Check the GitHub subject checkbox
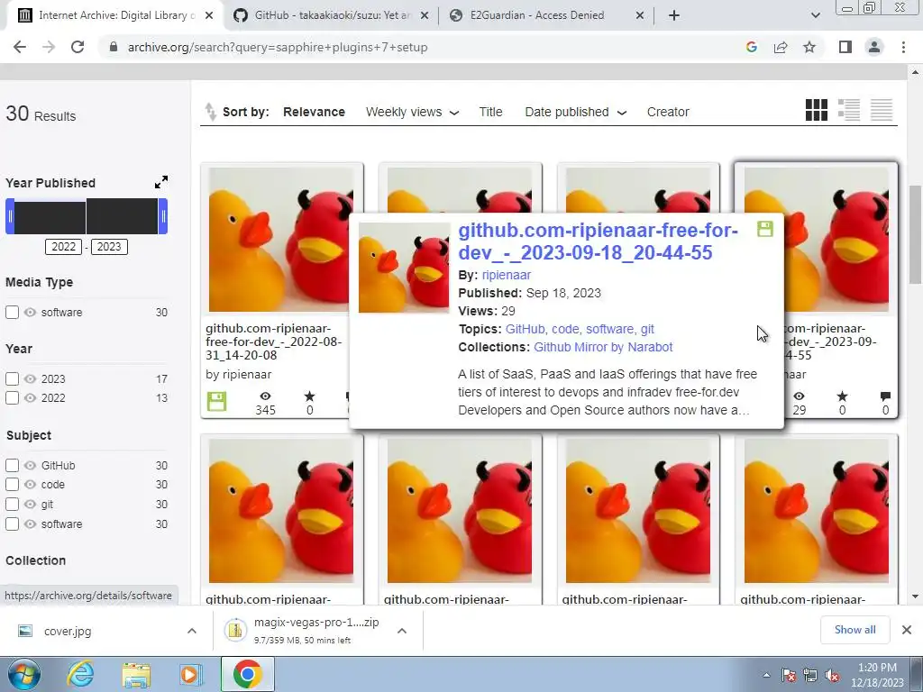The width and height of the screenshot is (923, 692). 12,466
